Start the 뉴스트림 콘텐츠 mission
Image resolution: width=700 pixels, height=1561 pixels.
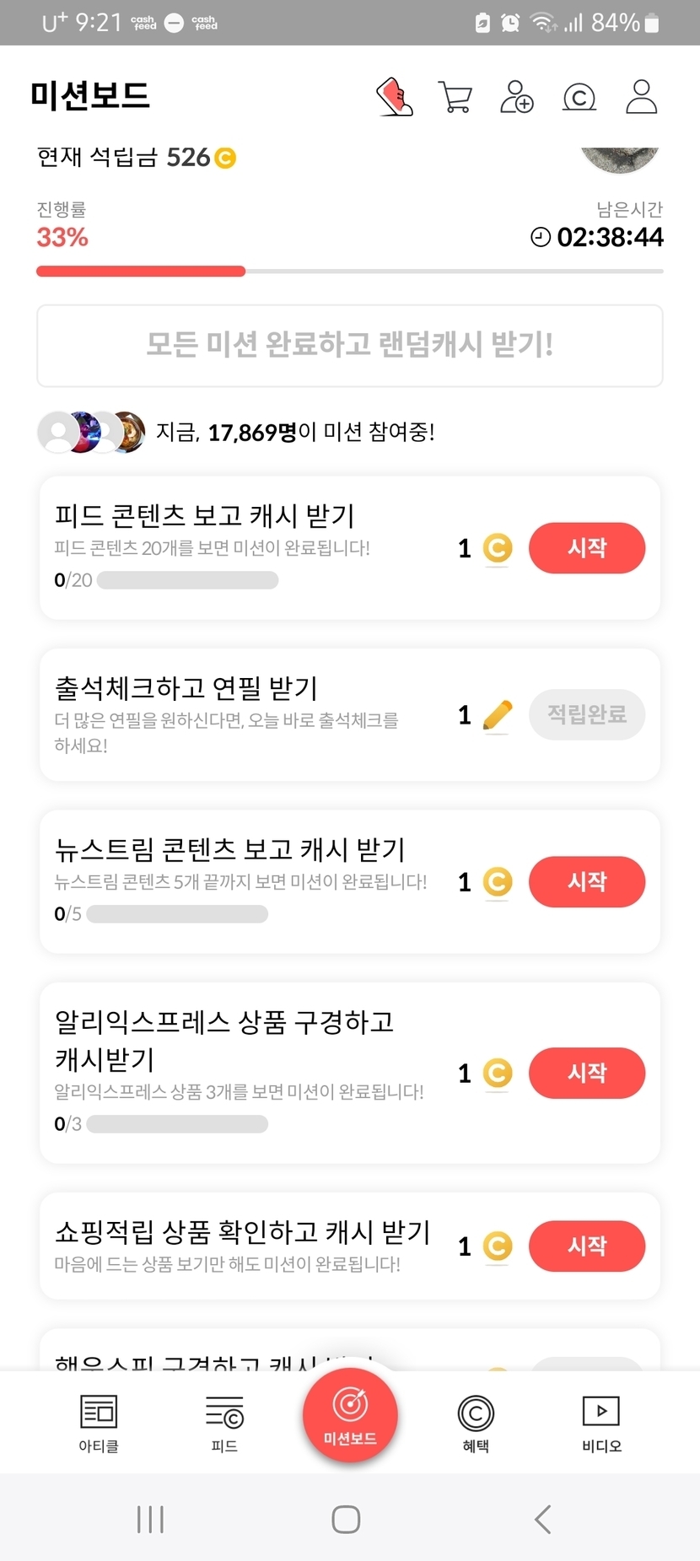(x=587, y=882)
